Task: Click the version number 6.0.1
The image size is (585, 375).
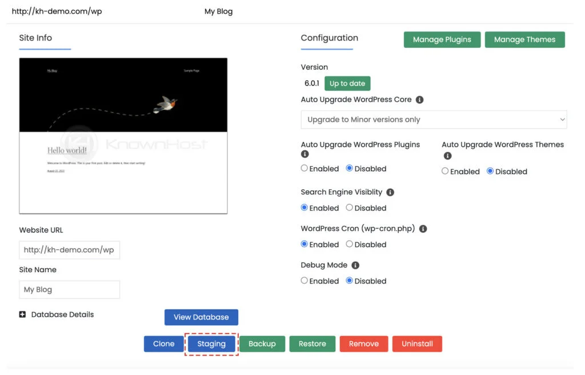Action: [312, 83]
